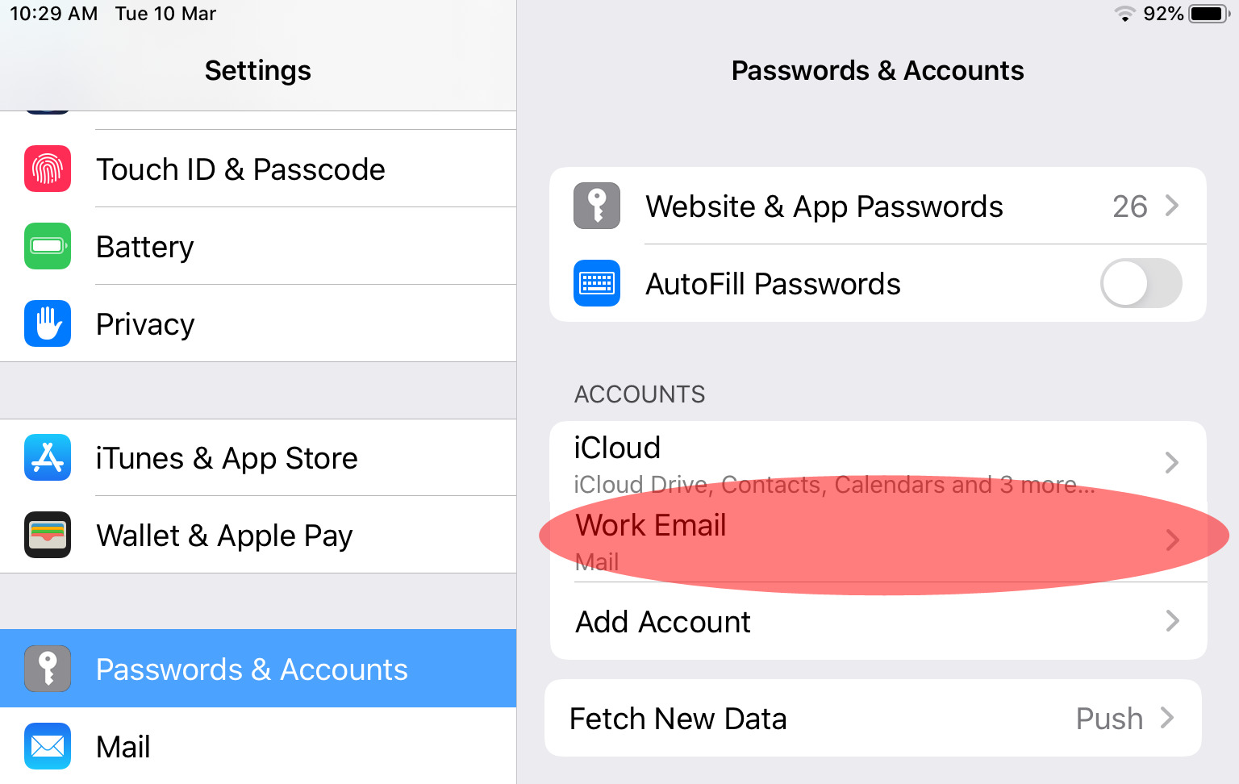Toggle the AutoFill Passwords switch
This screenshot has width=1239, height=784.
coord(1141,283)
